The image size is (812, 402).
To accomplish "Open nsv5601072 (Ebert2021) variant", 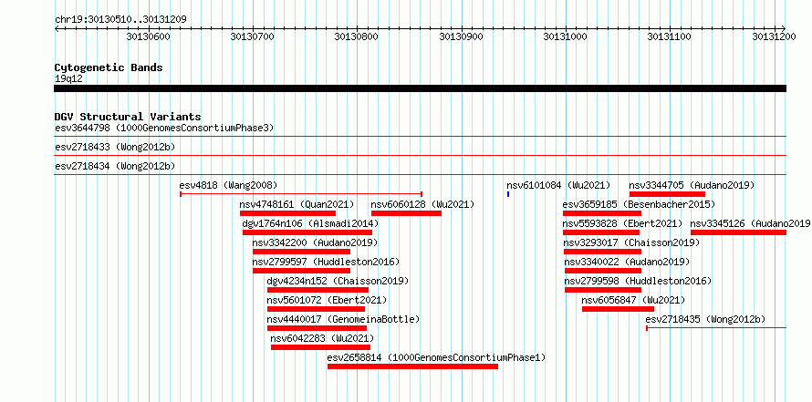I will click(327, 300).
